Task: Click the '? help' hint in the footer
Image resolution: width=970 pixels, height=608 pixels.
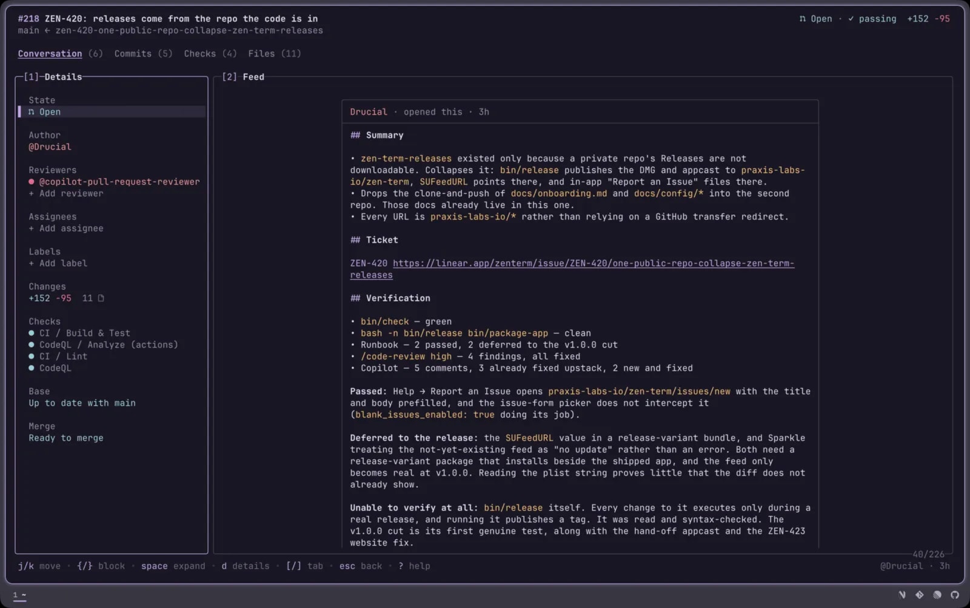Action: click(414, 566)
